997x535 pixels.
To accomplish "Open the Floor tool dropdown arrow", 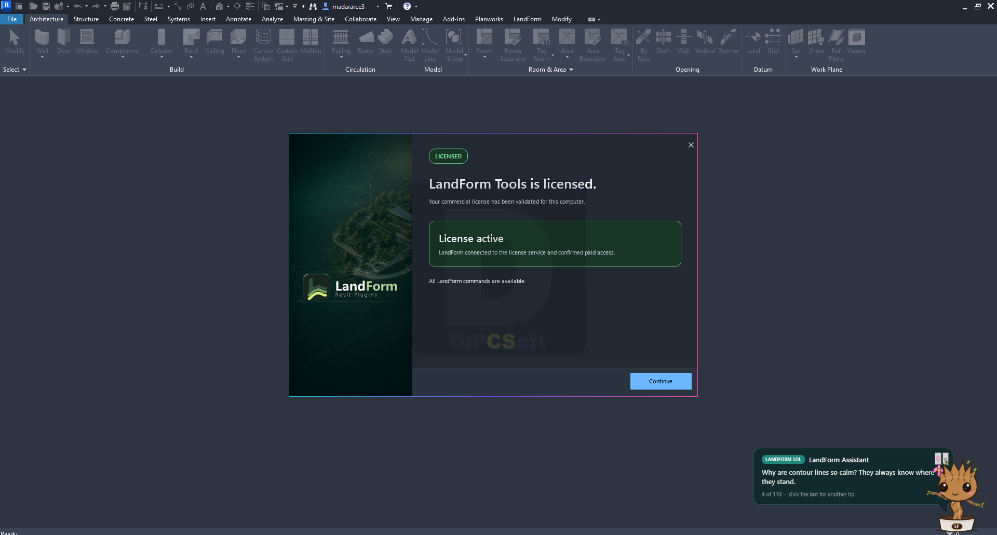I will point(238,57).
